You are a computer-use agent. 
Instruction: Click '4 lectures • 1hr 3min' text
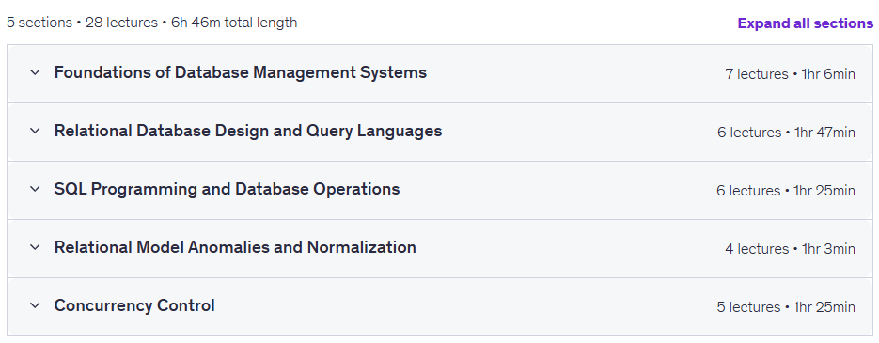click(790, 249)
